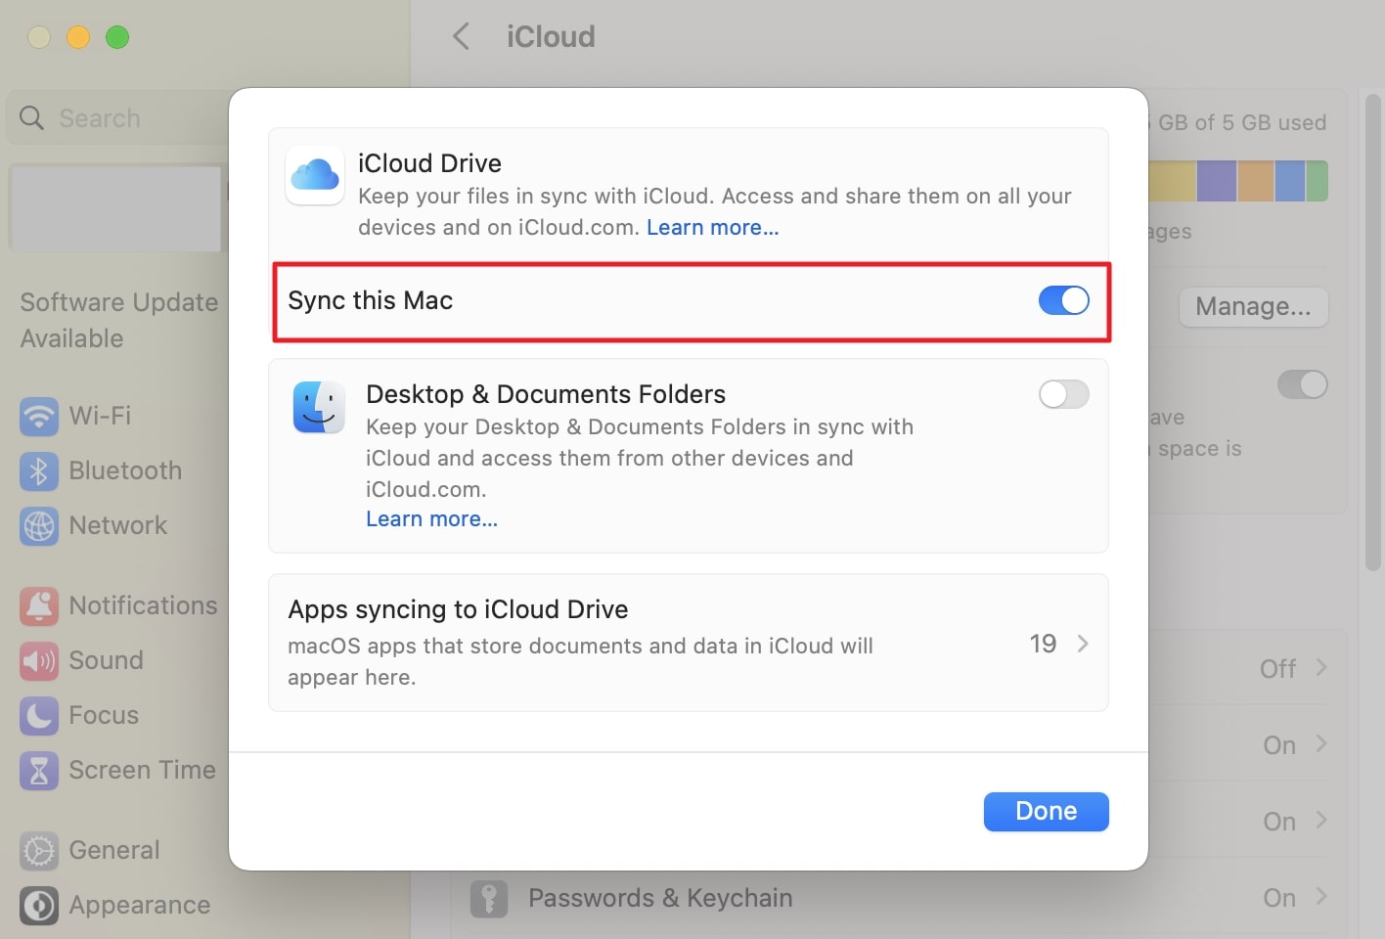1385x939 pixels.
Task: Expand the Passwords & Keychain row chevron
Action: coord(1321,897)
